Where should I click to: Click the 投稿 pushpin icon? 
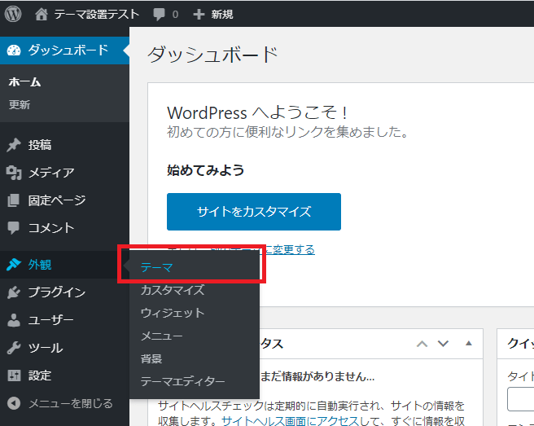tap(14, 145)
